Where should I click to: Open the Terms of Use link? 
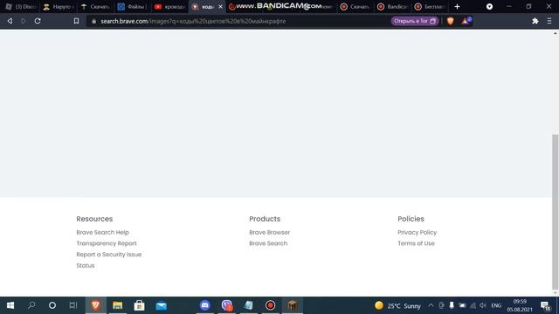click(416, 243)
